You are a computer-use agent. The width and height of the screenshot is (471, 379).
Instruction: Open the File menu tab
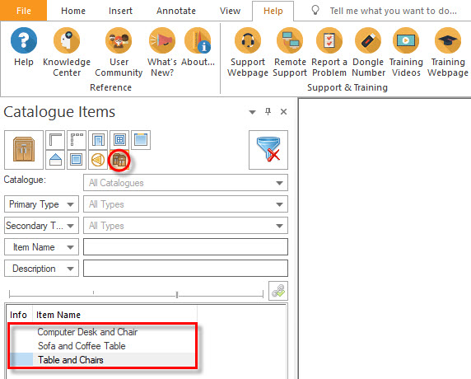pos(23,11)
